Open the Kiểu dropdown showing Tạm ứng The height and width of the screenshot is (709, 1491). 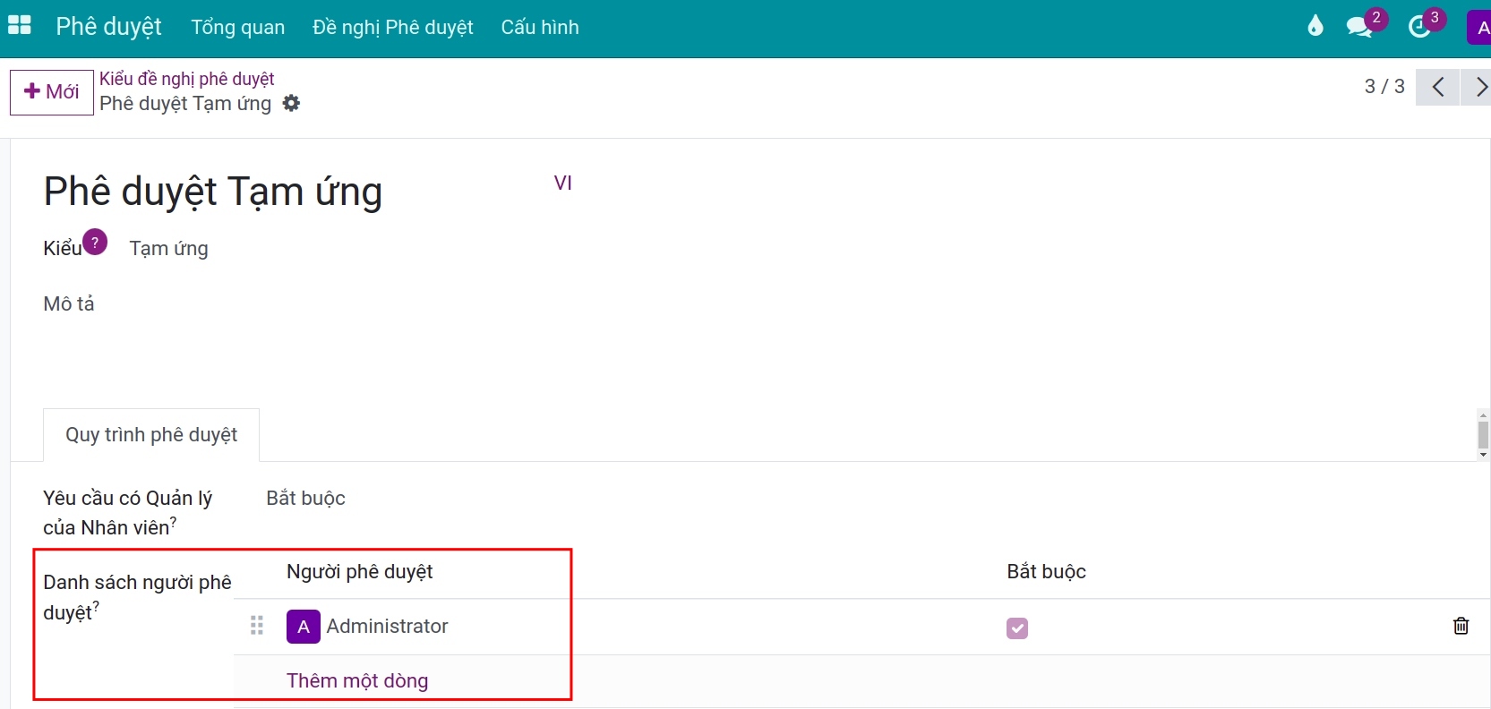169,248
